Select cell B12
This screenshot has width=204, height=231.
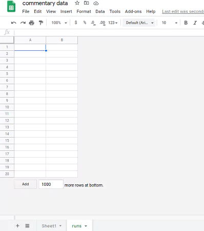62,121
